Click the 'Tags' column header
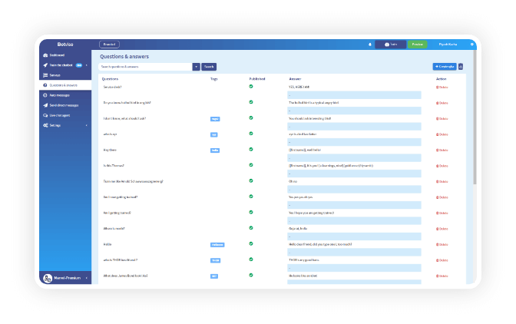The width and height of the screenshot is (516, 324). click(214, 79)
